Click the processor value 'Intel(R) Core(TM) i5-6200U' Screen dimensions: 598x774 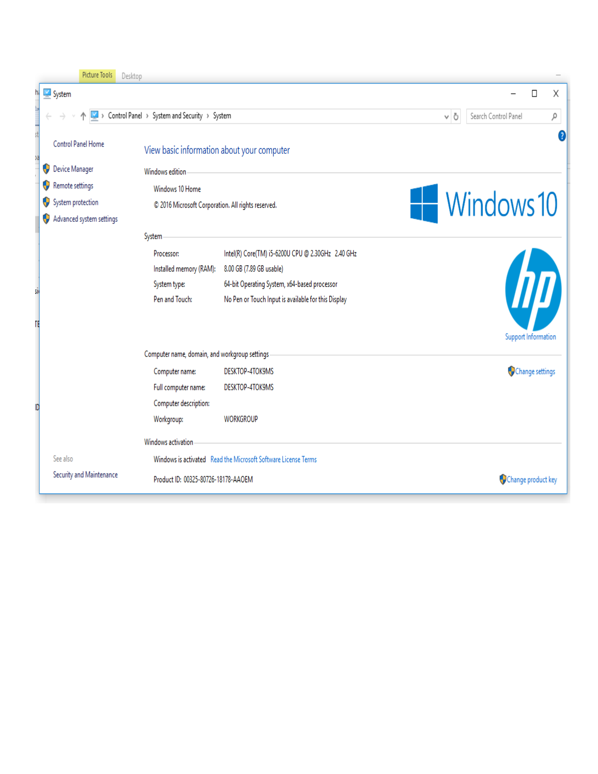click(257, 254)
